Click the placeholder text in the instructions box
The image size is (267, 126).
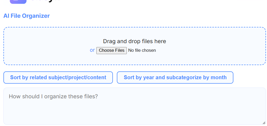point(53,96)
